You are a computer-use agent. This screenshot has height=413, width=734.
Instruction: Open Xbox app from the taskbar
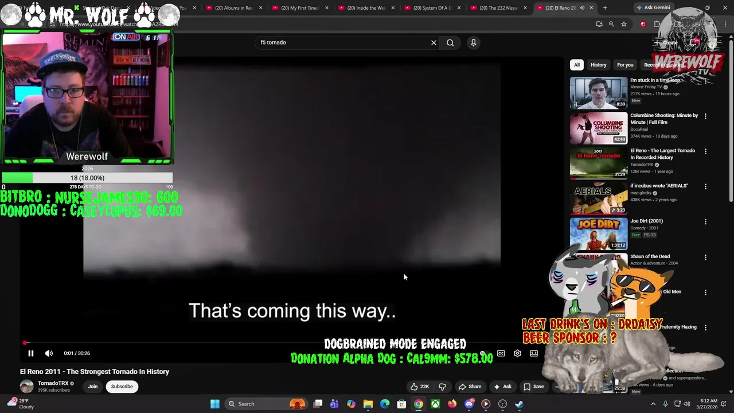click(x=436, y=404)
